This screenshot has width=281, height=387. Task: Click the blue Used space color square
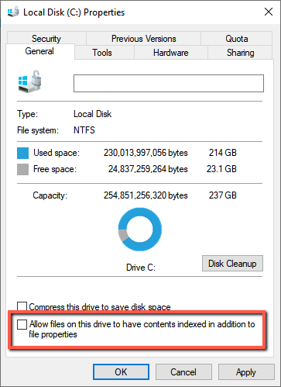click(x=22, y=153)
